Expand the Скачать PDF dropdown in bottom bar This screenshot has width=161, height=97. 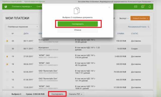coord(75,94)
